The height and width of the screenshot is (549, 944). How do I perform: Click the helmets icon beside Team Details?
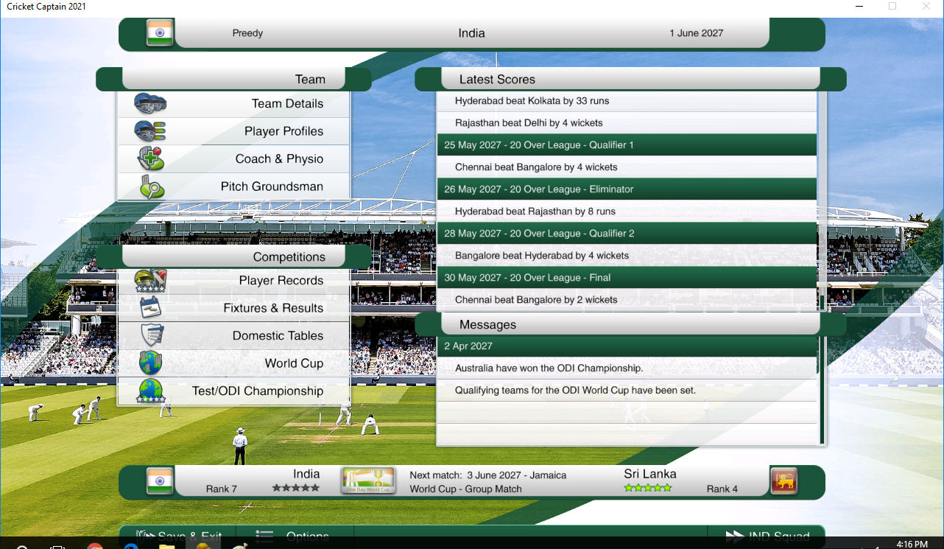[x=150, y=104]
